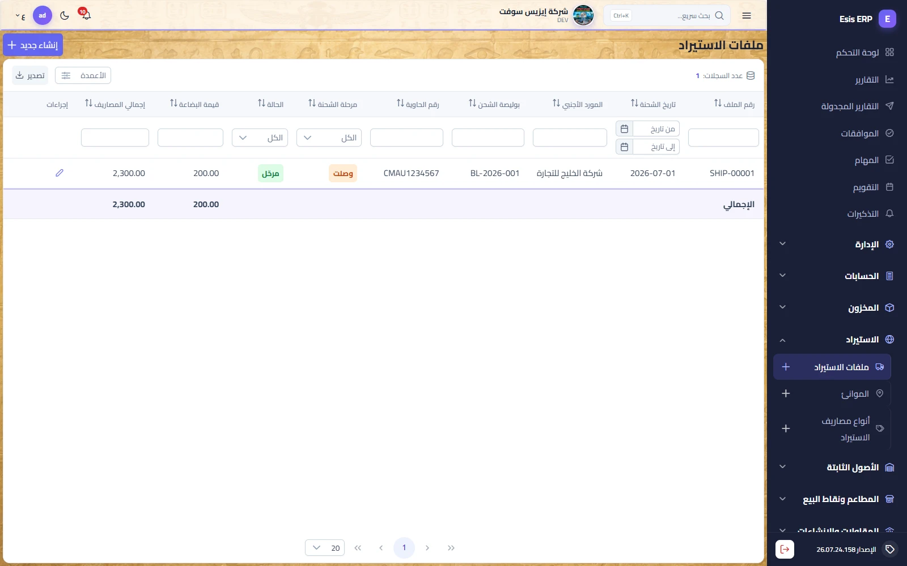Toggle dark mode moon icon
The height and width of the screenshot is (566, 907).
[x=65, y=15]
